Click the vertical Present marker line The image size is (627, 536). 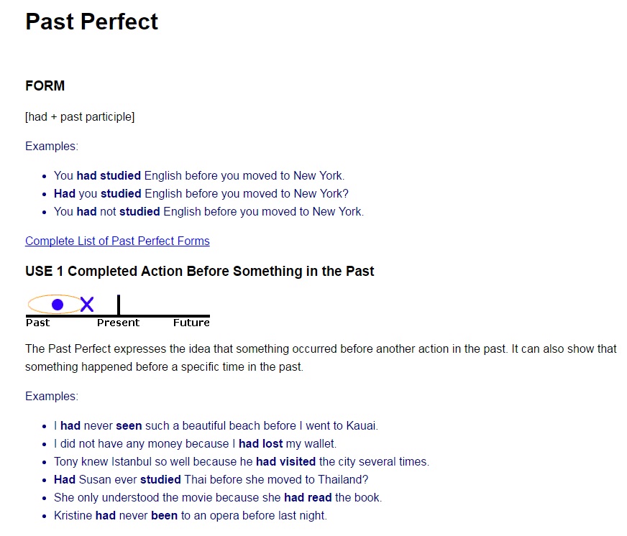[x=119, y=304]
